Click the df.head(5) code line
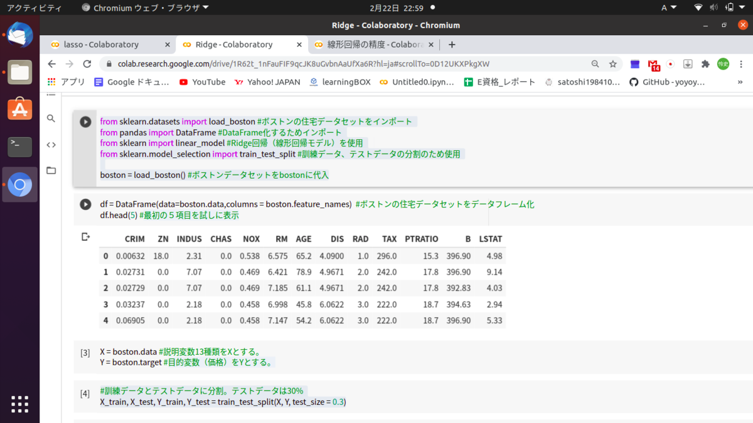This screenshot has width=753, height=423. tap(169, 215)
